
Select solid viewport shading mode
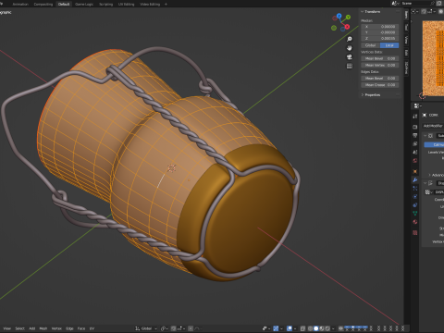316,328
